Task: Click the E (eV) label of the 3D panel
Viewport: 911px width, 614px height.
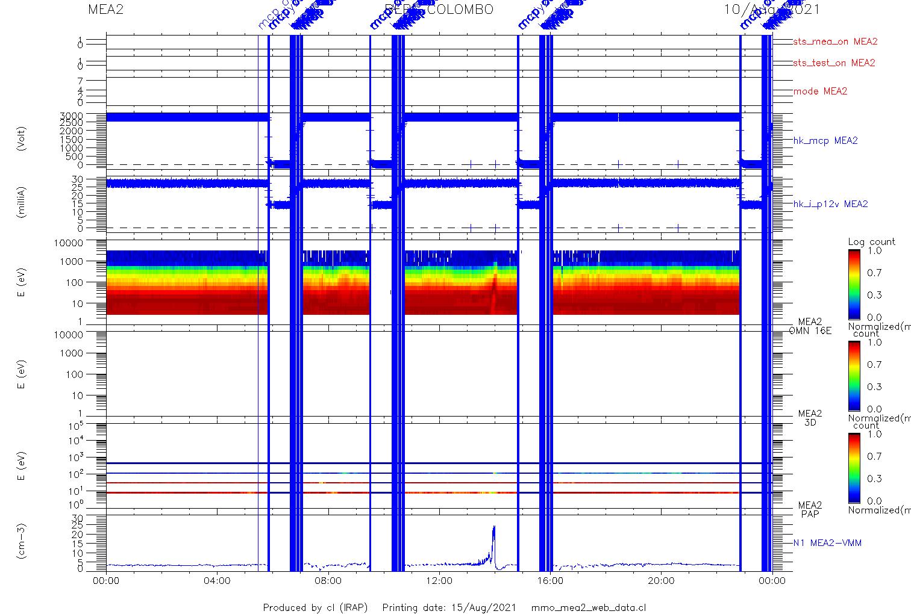Action: click(x=22, y=374)
